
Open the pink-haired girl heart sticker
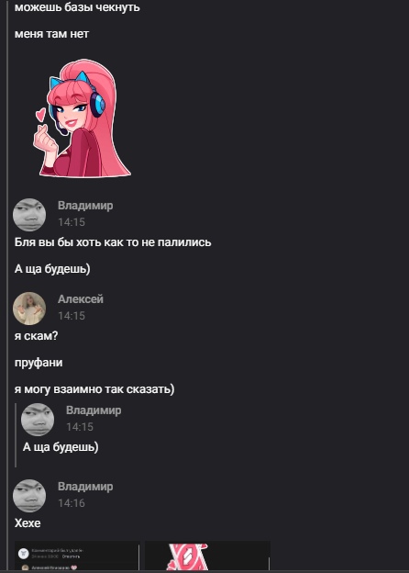[82, 118]
